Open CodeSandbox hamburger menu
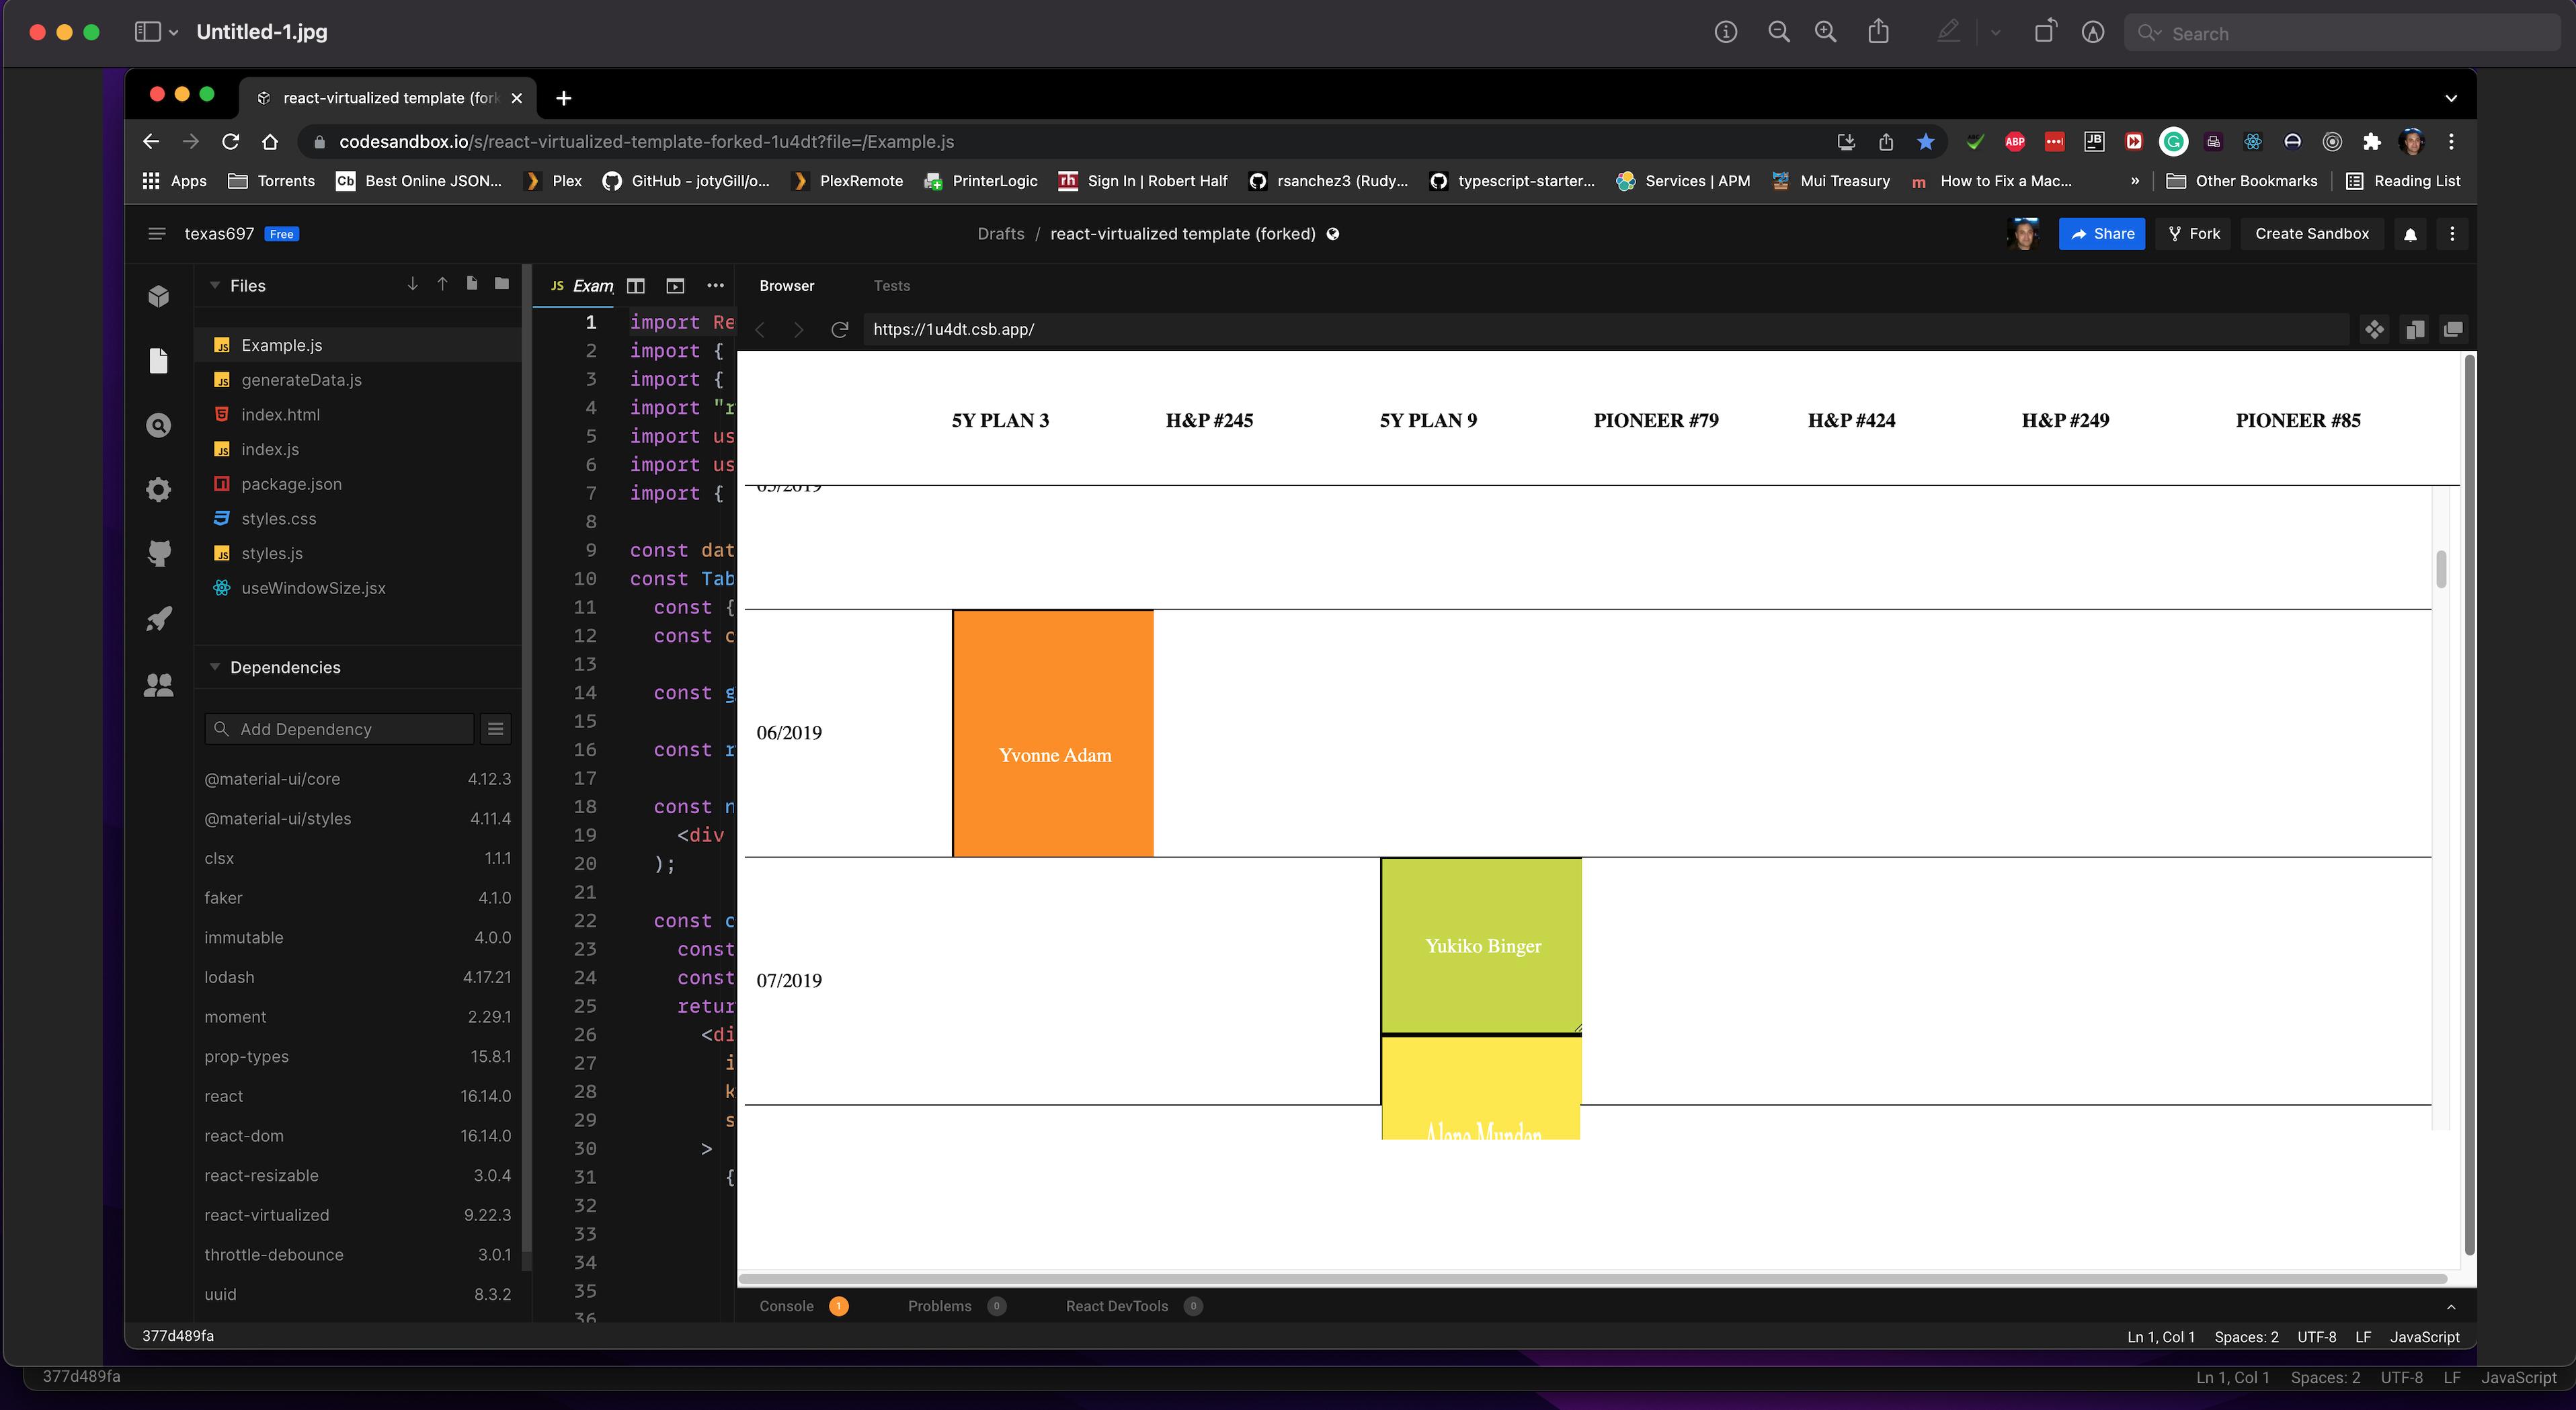The height and width of the screenshot is (1410, 2576). pos(156,234)
